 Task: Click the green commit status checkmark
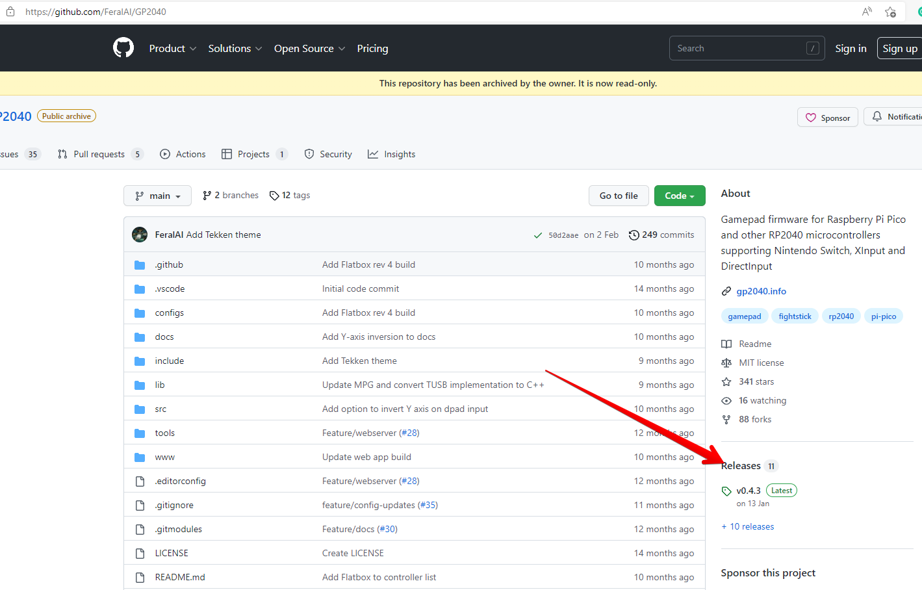[538, 235]
